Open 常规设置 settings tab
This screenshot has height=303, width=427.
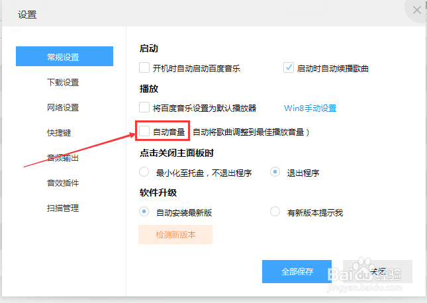click(x=64, y=56)
